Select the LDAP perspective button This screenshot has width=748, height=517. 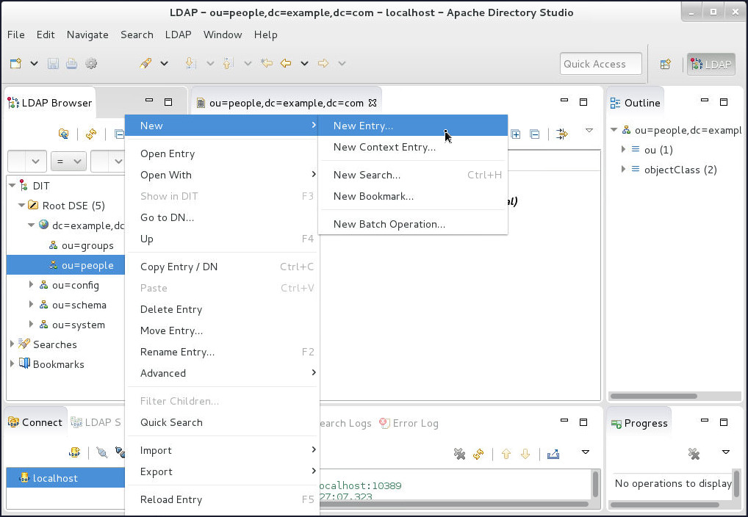[711, 64]
